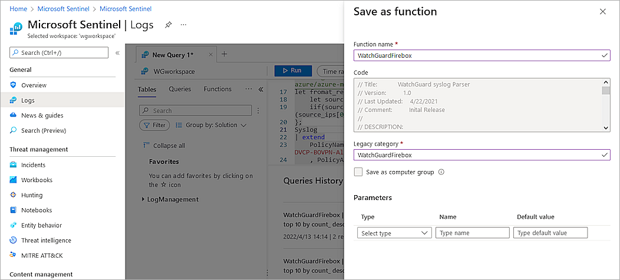Switch to the Functions tab
620x280 pixels.
coord(217,89)
